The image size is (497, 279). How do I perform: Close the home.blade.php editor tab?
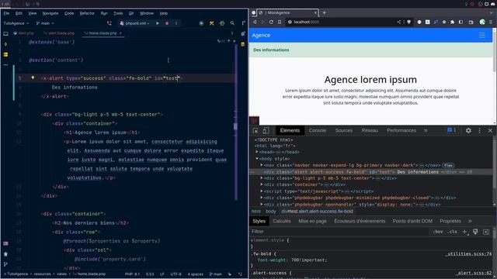[x=120, y=33]
